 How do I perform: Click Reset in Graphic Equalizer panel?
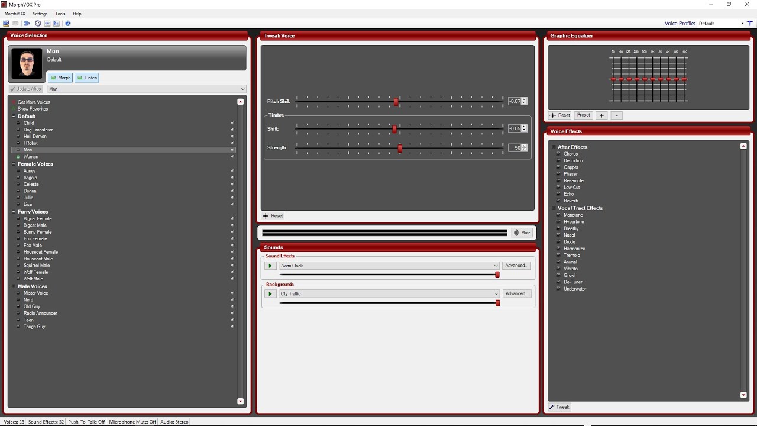560,115
